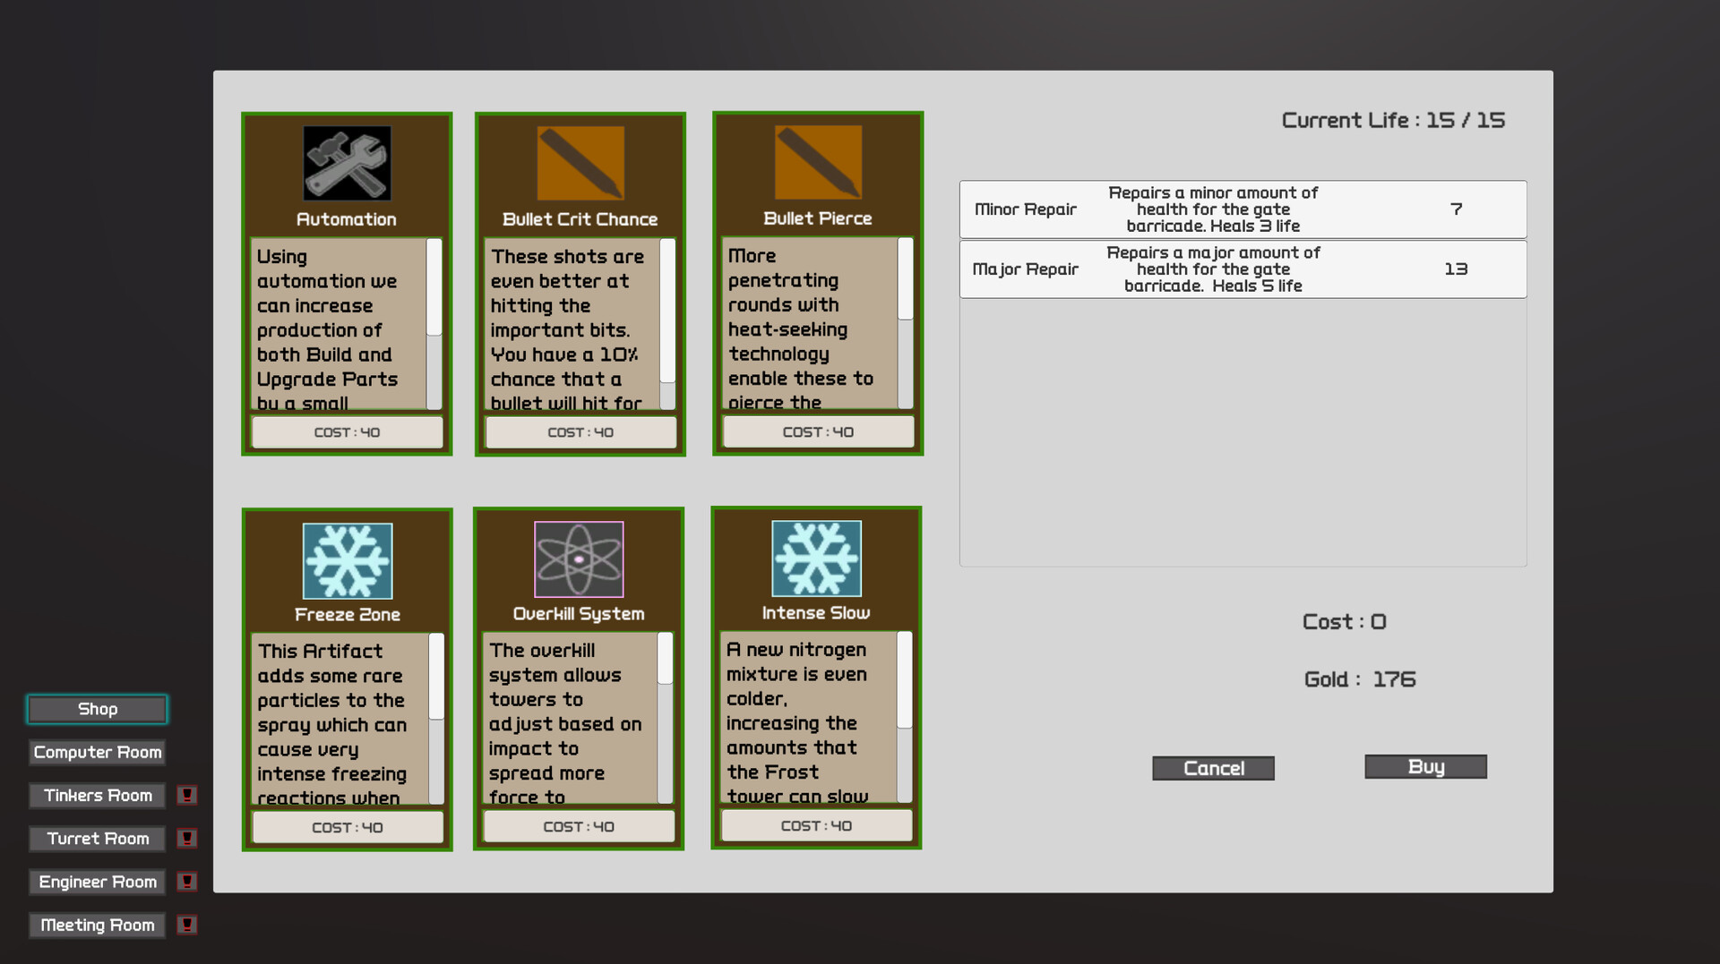Image resolution: width=1720 pixels, height=964 pixels.
Task: Click the alert icon beside Tinkers Room
Action: click(x=186, y=795)
